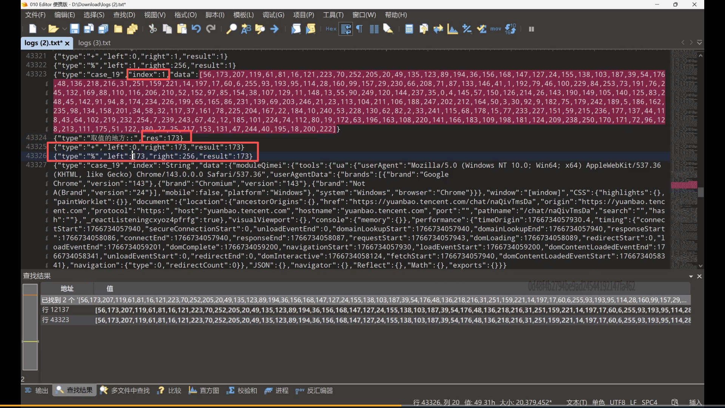Open the 校验和 tab
The width and height of the screenshot is (725, 408).
coord(242,391)
